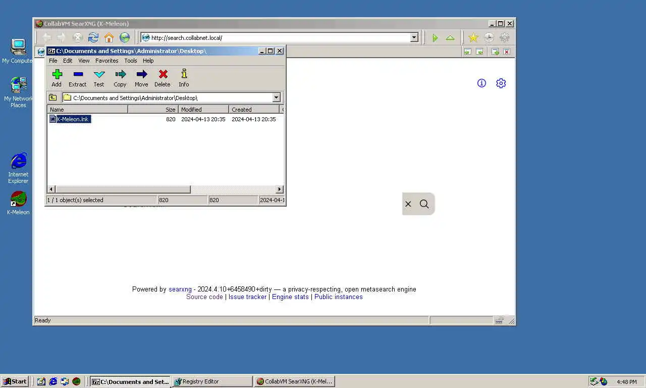Click the Show Desktop quick launch icon
646x388 pixels.
point(41,381)
